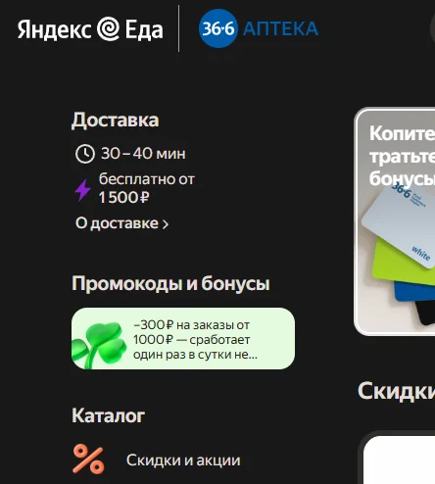Click the АПТЕКА brand text
The width and height of the screenshot is (435, 484).
coord(280,28)
